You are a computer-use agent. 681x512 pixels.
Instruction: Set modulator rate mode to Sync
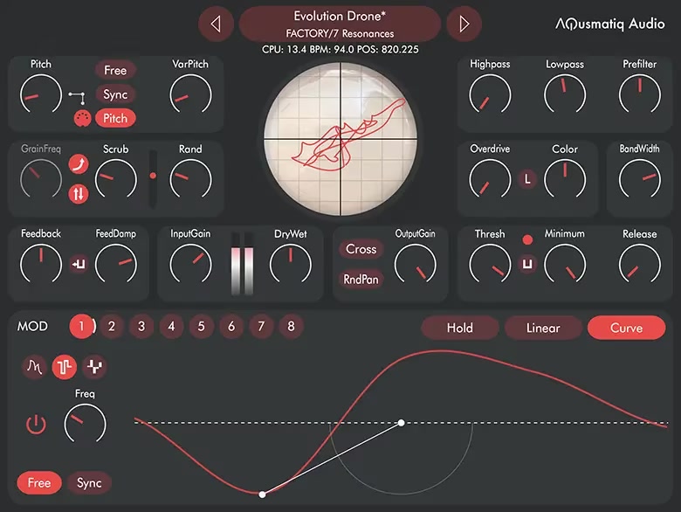click(89, 482)
